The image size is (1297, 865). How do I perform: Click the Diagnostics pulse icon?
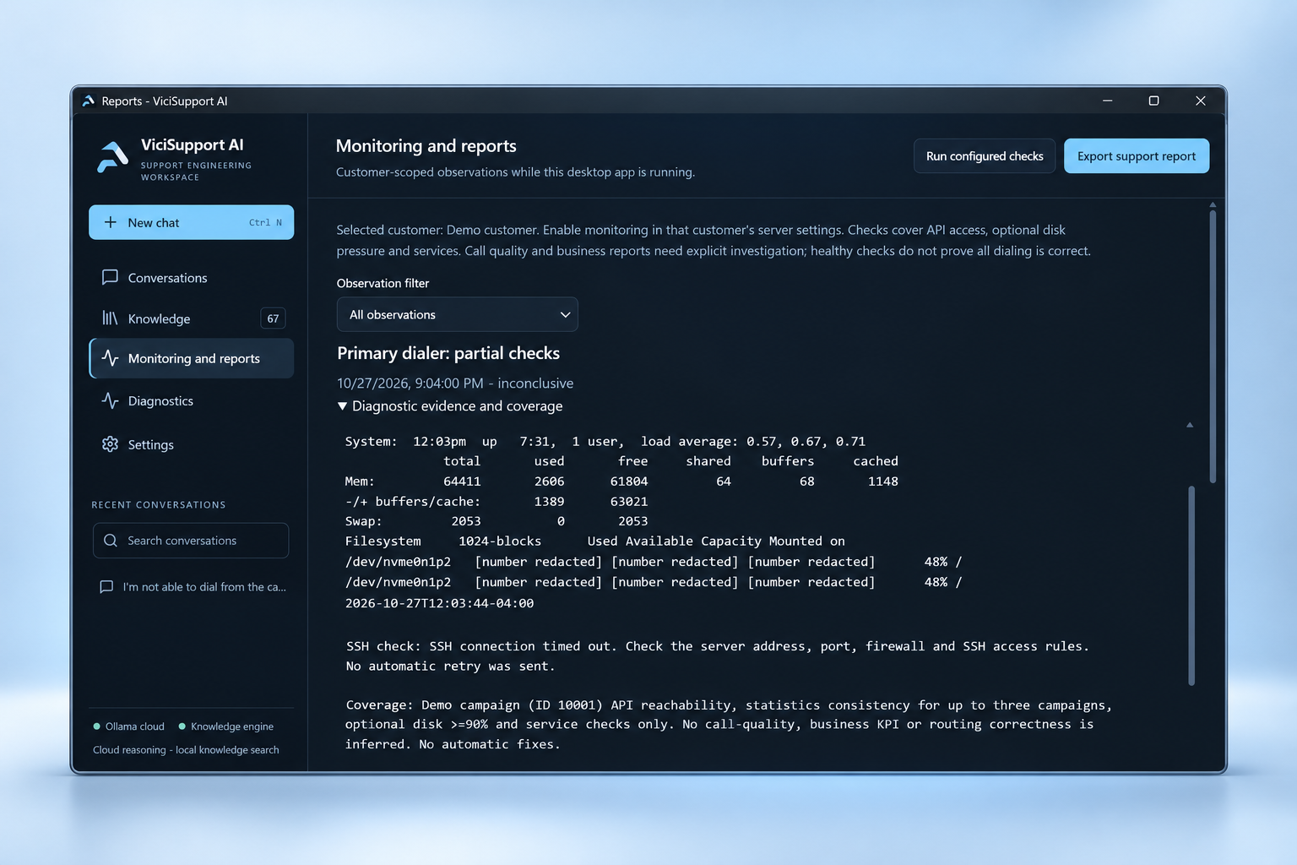click(x=110, y=400)
